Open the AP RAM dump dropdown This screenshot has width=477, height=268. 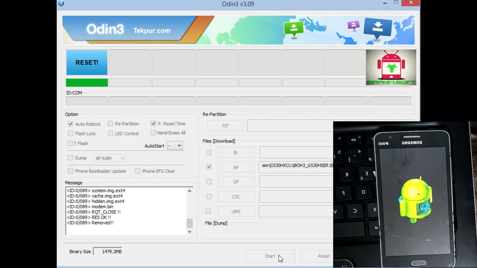[x=110, y=158]
